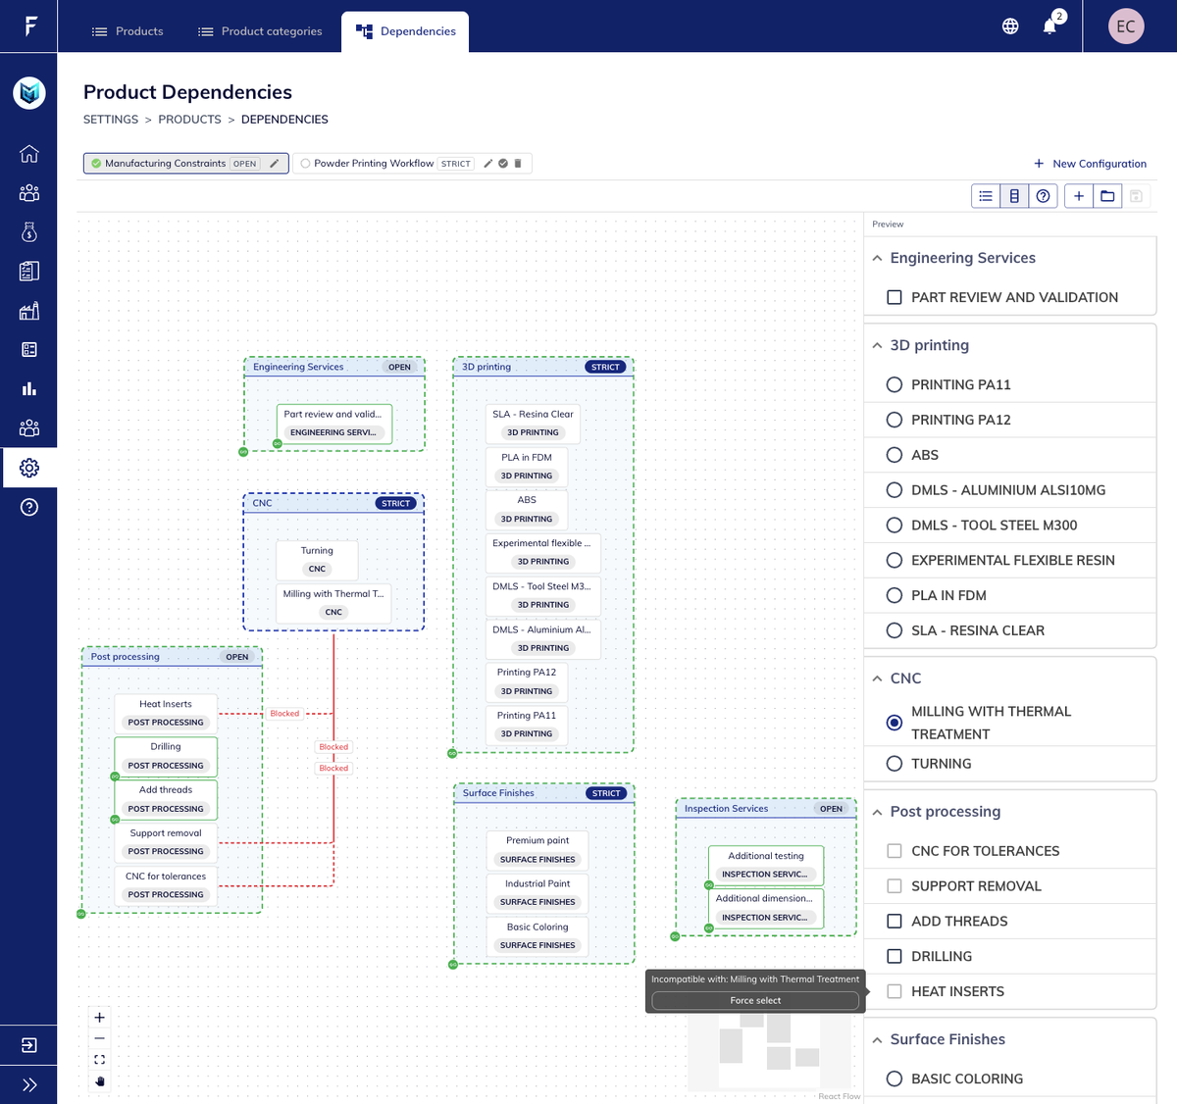Open the factory icon in sidebar
Viewport: 1177px width, 1104px height.
point(29,311)
